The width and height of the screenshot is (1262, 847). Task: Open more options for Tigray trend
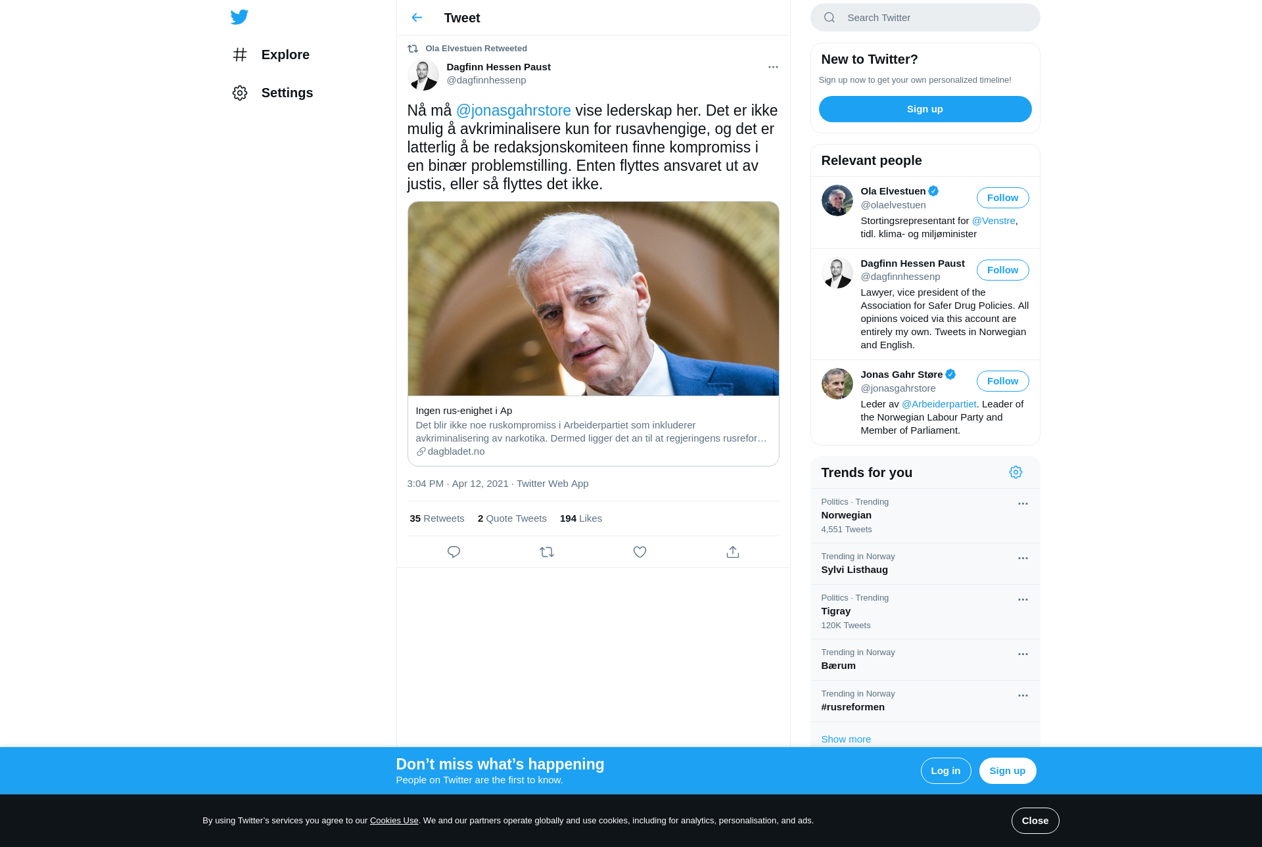click(x=1023, y=600)
